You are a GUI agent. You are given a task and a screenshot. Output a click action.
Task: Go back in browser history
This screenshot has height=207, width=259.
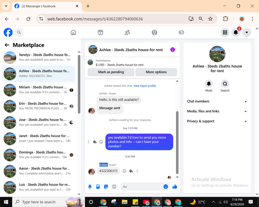(7, 19)
